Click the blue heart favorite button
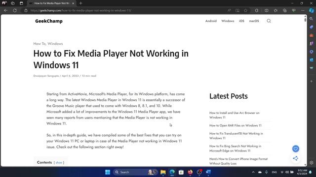Image resolution: width=316 pixels, height=177 pixels. click(296, 148)
